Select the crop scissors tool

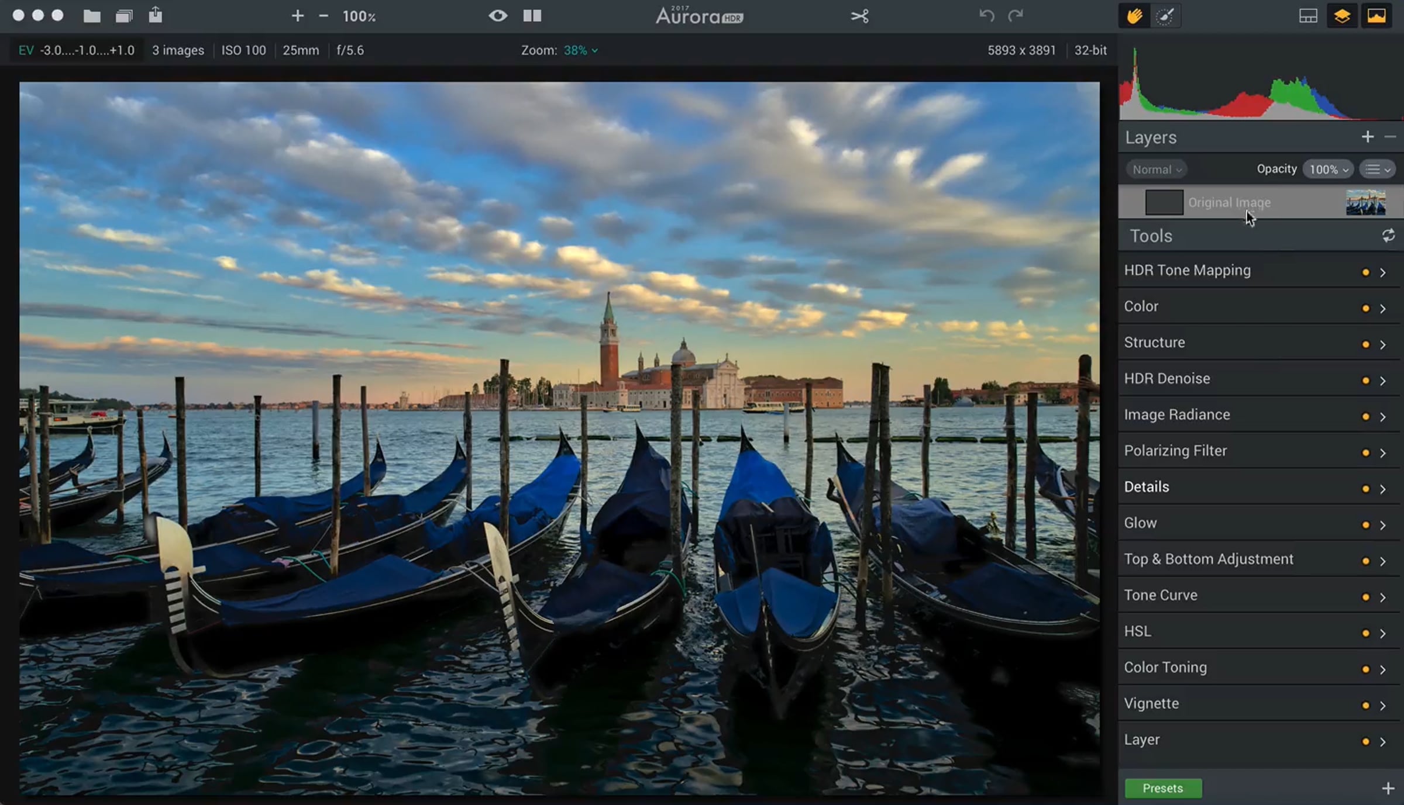pyautogui.click(x=859, y=16)
